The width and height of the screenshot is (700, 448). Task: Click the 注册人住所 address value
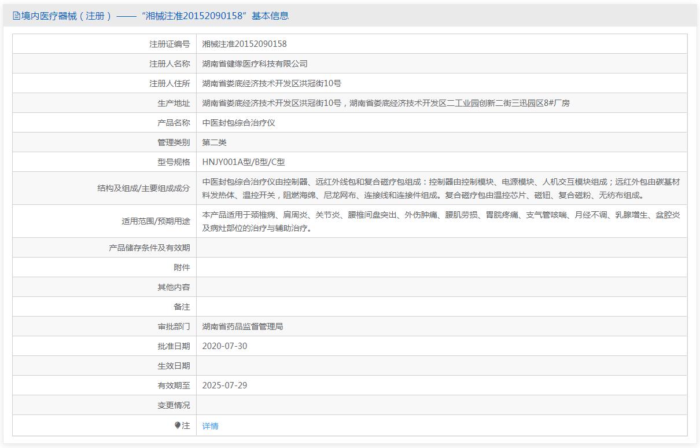tap(271, 83)
